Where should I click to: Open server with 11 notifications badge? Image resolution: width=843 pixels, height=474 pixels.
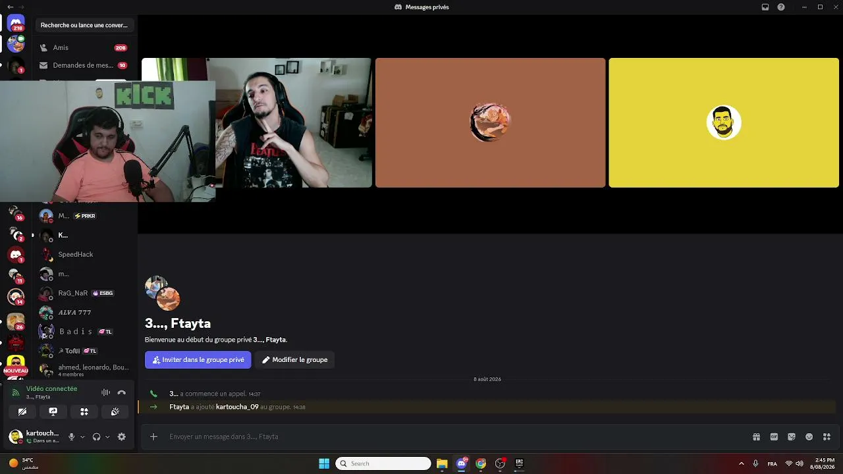[x=16, y=276]
